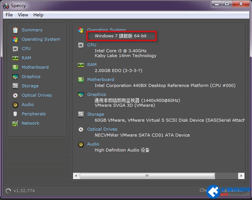Screen dimensions: 252x200
Task: Go to the CPU section in sidebar
Action: (26, 49)
